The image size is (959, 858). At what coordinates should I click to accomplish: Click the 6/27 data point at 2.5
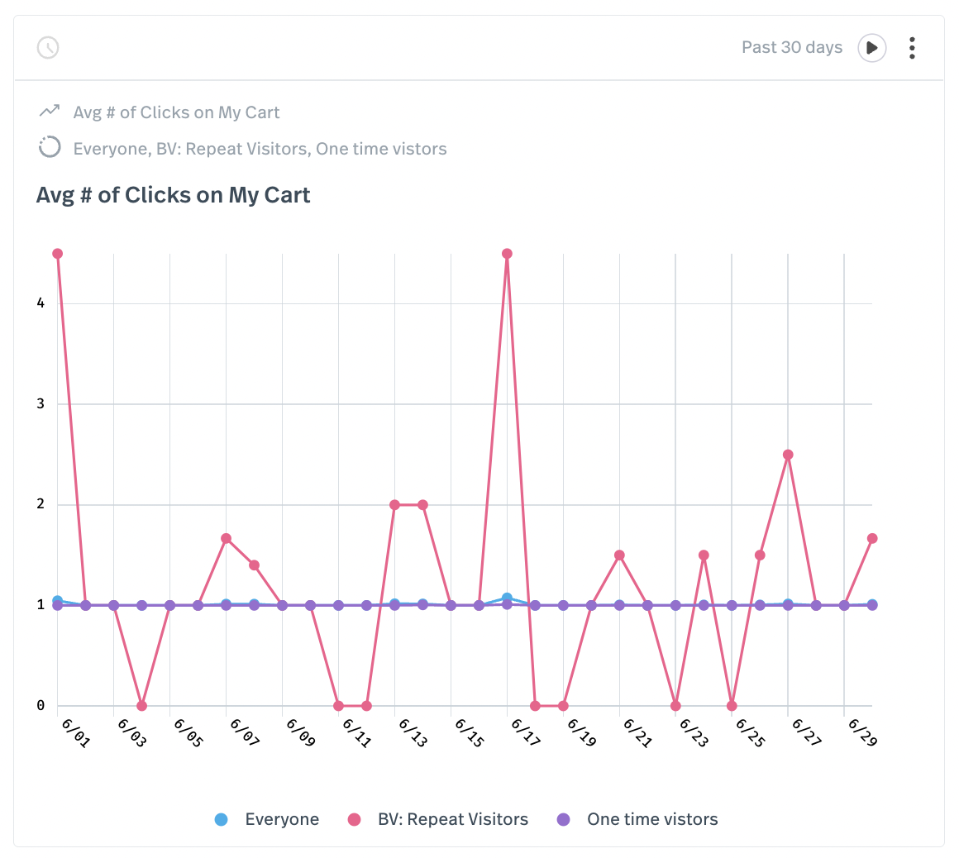click(x=788, y=455)
